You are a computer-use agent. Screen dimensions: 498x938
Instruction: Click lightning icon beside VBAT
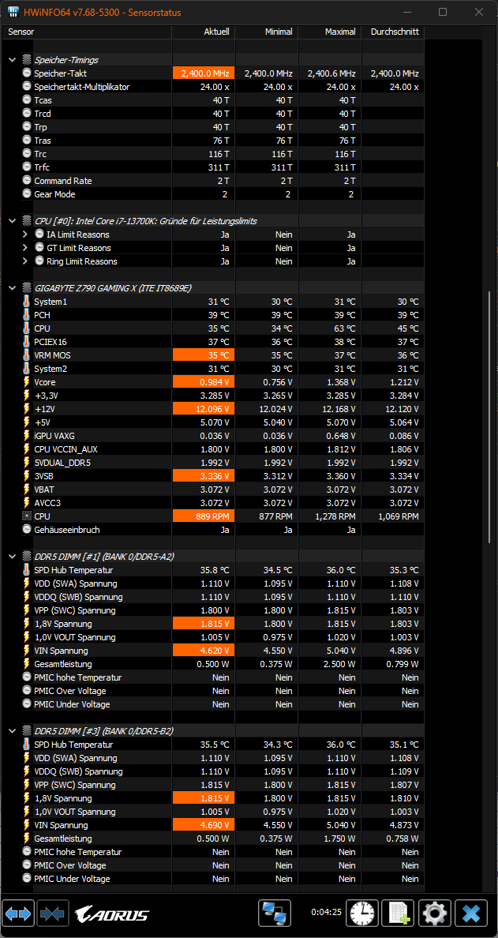point(26,490)
